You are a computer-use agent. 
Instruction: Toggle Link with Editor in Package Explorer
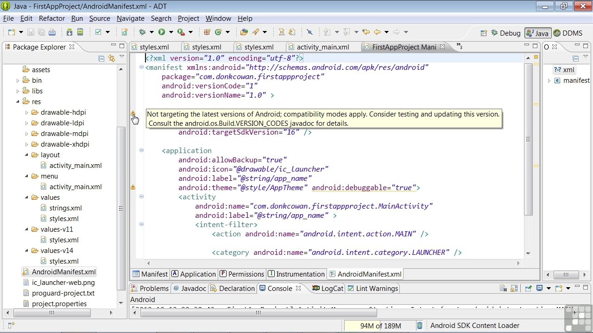click(111, 58)
